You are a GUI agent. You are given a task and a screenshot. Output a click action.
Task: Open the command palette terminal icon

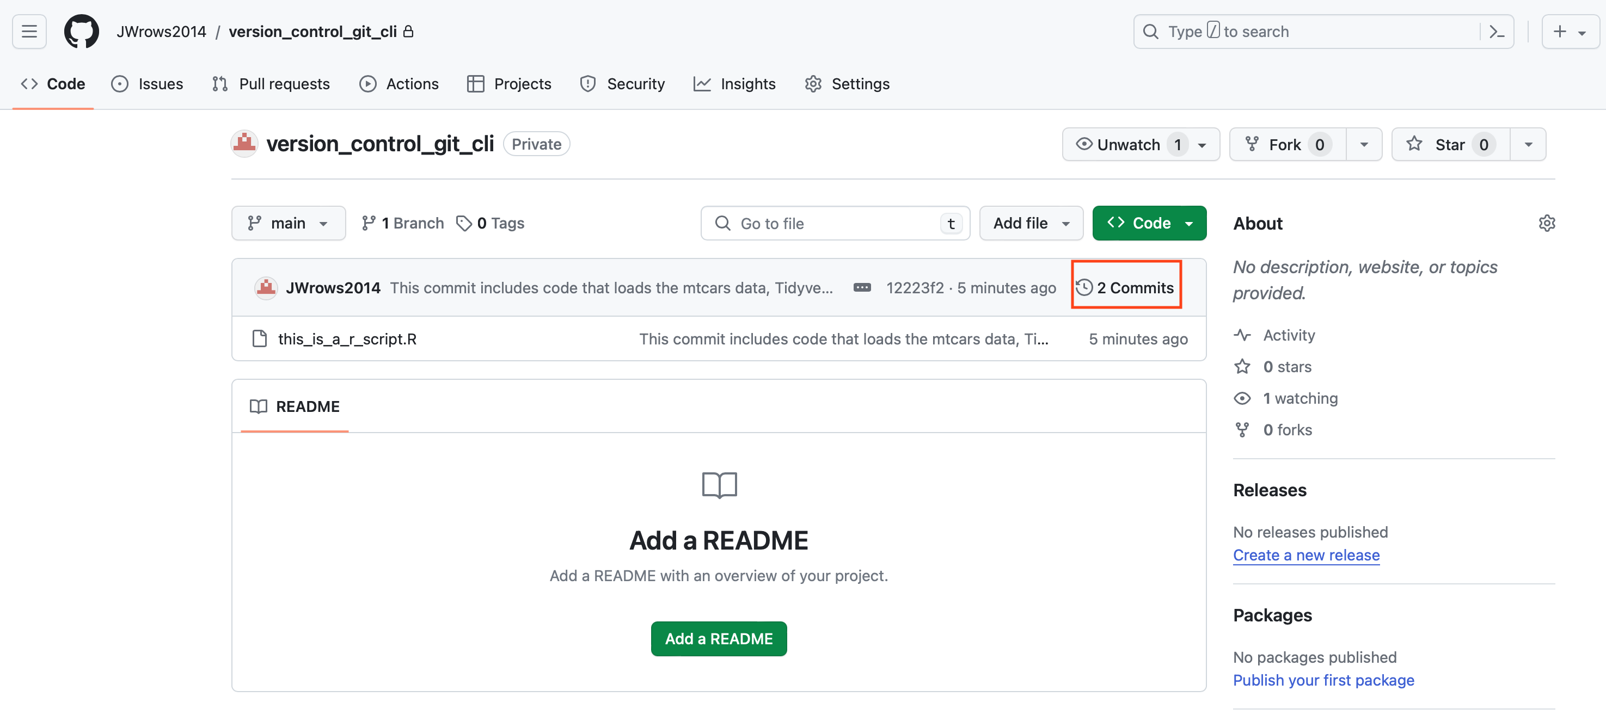tap(1496, 31)
